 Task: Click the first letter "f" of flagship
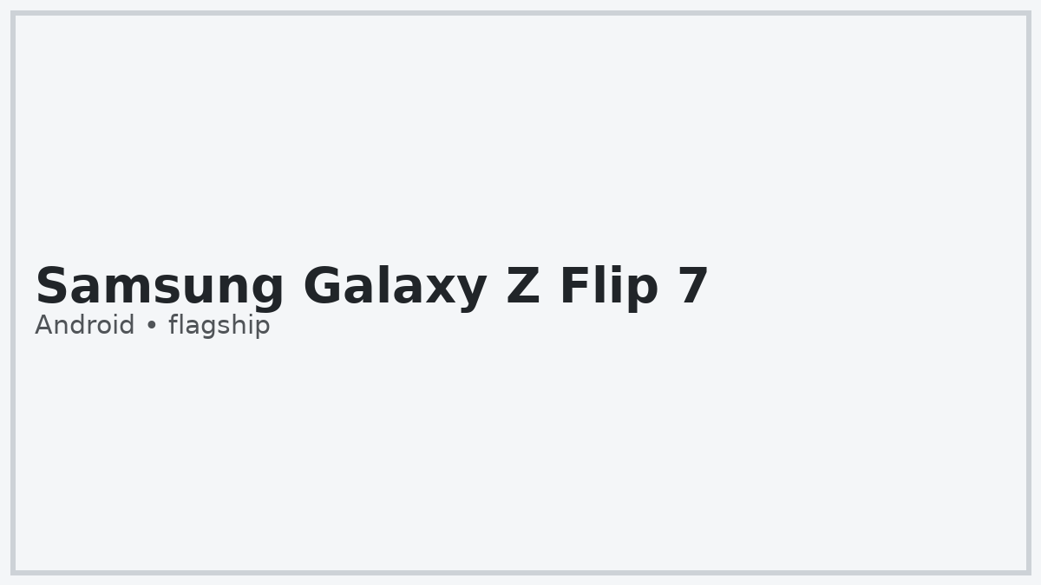click(173, 325)
